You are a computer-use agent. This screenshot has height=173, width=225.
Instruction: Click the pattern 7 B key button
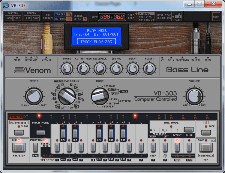click(x=129, y=148)
